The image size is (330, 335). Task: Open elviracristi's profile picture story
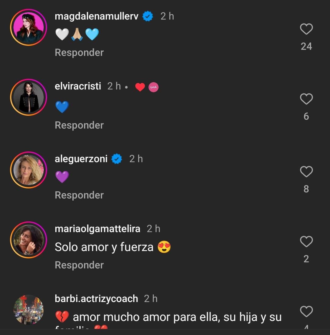tap(28, 97)
